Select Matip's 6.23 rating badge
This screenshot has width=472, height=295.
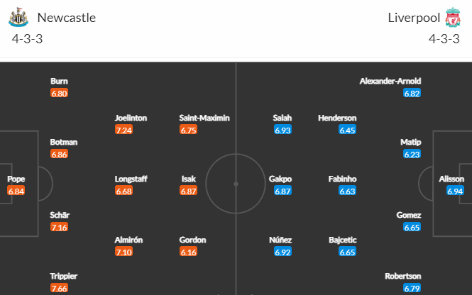[x=412, y=154]
